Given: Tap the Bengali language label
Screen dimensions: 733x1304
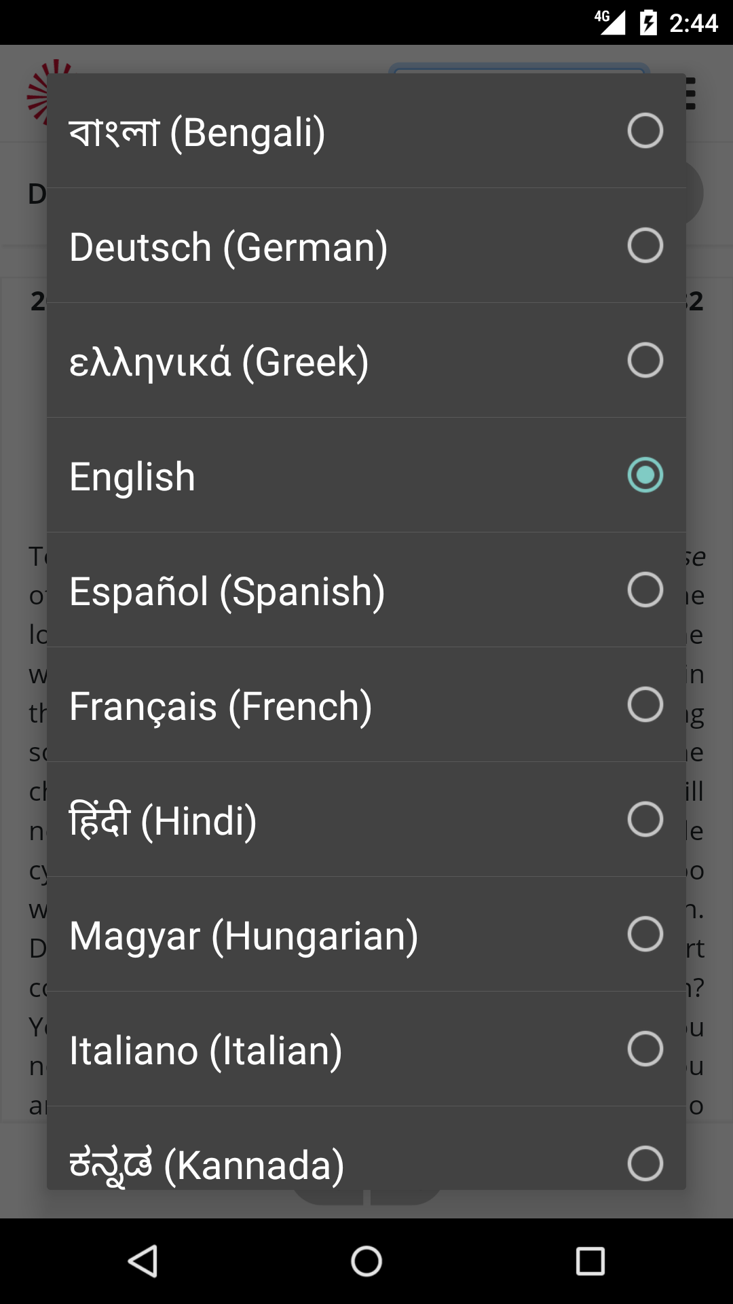Looking at the screenshot, I should pos(197,132).
